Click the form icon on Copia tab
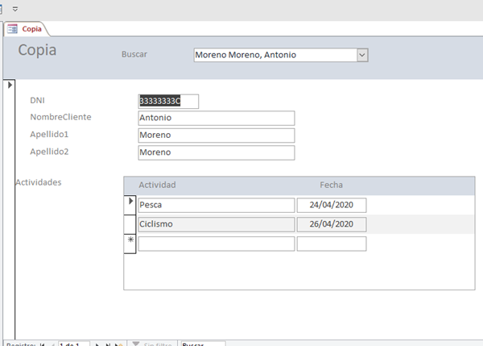The image size is (483, 346). [x=12, y=29]
